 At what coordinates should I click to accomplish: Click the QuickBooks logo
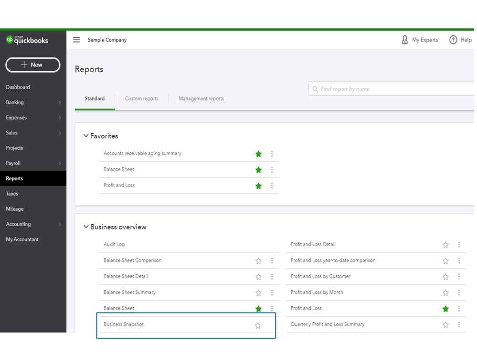[27, 40]
